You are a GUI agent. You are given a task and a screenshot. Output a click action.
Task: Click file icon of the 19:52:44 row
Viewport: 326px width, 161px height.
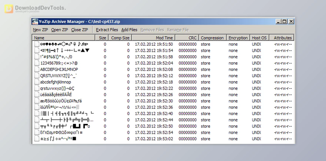37,120
